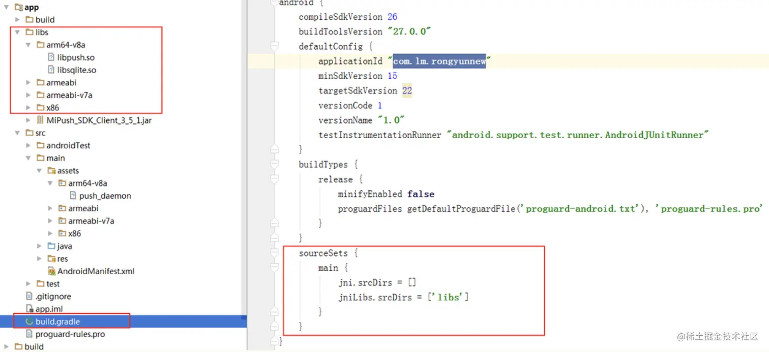Click the versionName "1.0" line

click(x=362, y=120)
